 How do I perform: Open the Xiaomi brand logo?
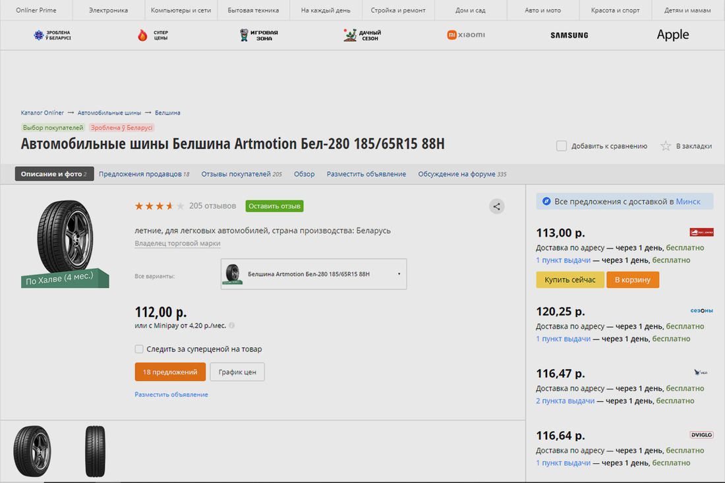[x=466, y=35]
